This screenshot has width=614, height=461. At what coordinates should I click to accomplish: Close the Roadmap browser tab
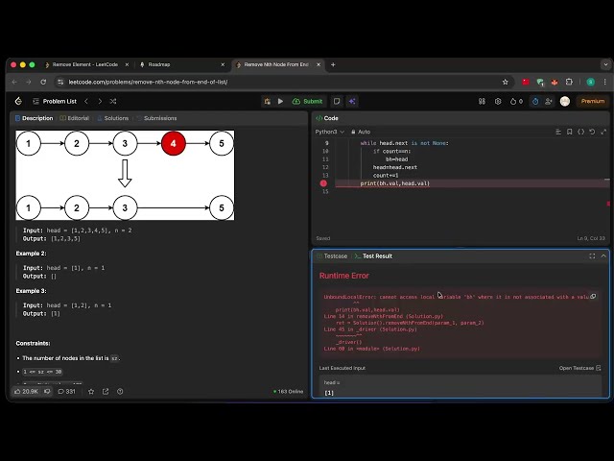223,64
